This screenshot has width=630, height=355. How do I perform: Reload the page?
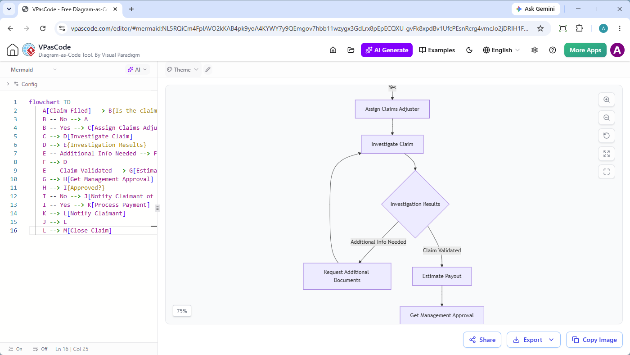[43, 28]
